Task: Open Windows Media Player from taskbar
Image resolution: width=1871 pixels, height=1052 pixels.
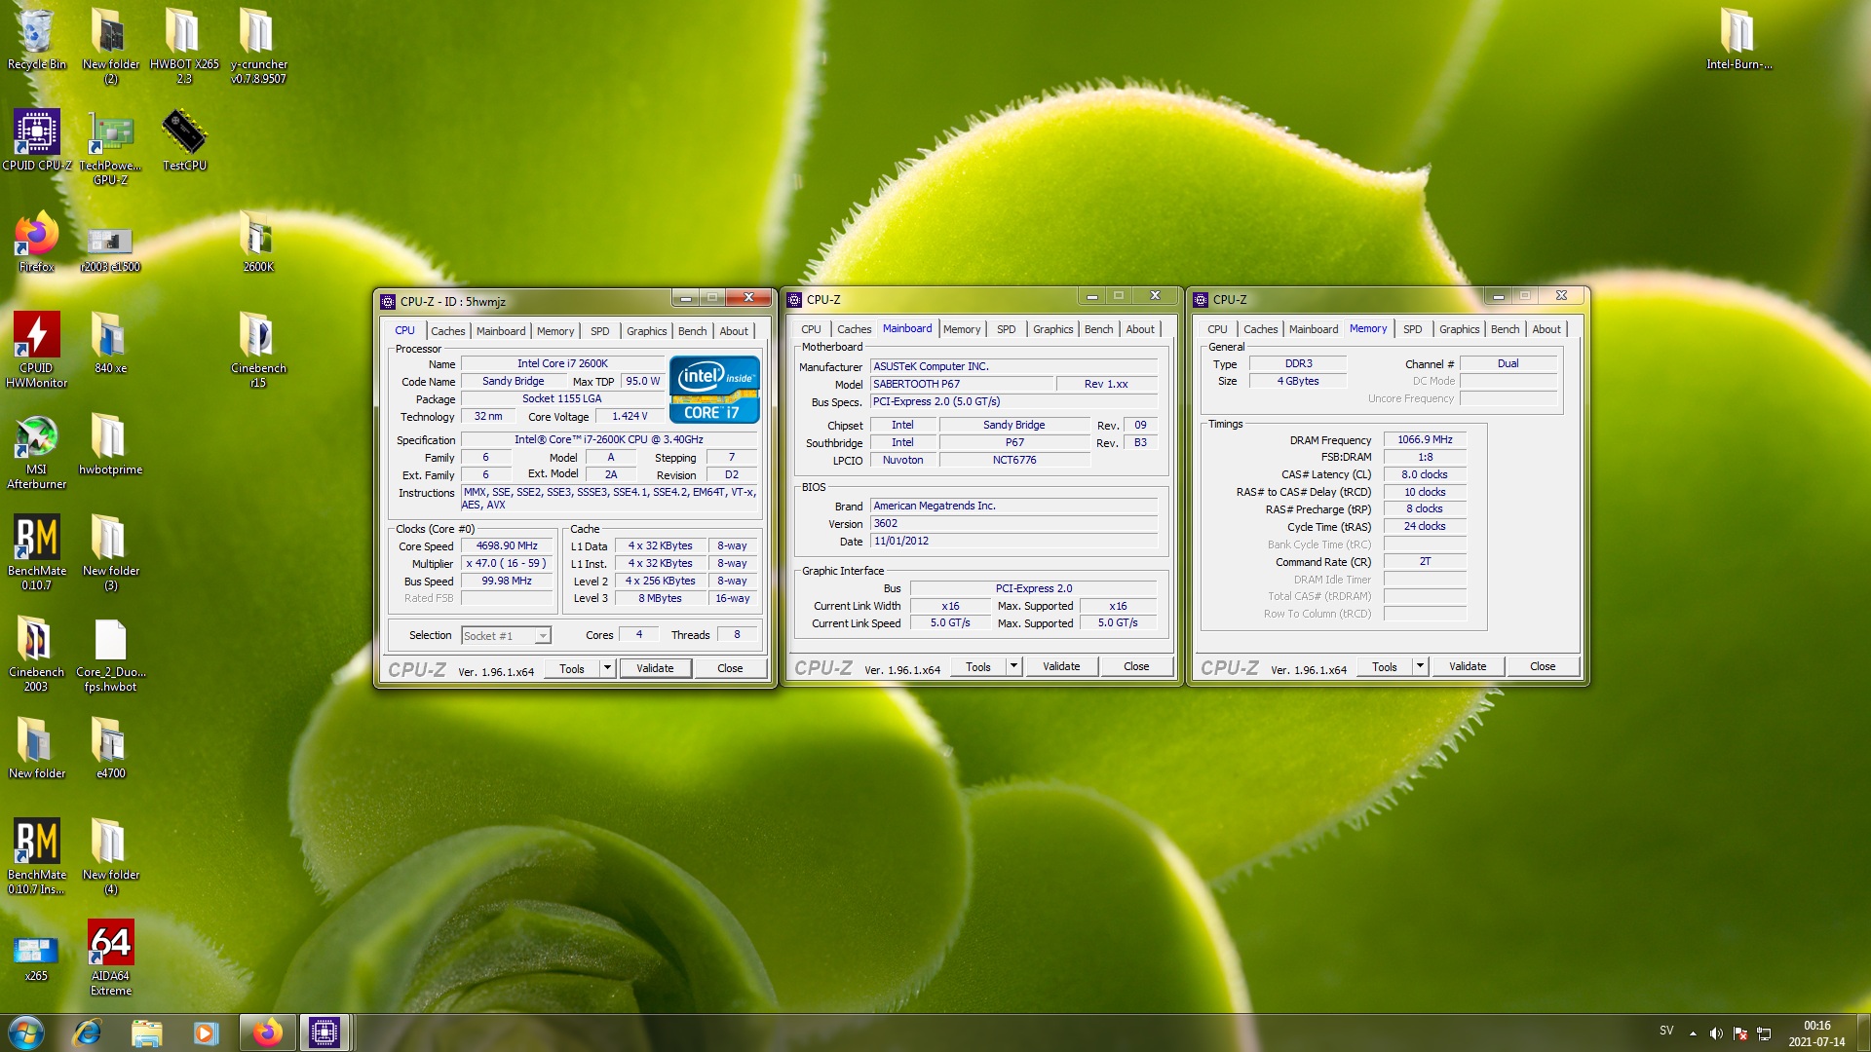Action: 206,1033
